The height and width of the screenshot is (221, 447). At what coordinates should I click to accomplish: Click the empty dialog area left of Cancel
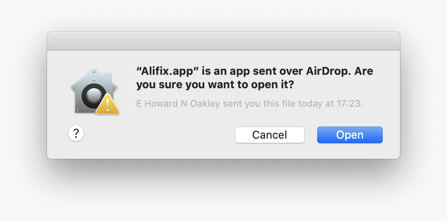(160, 135)
